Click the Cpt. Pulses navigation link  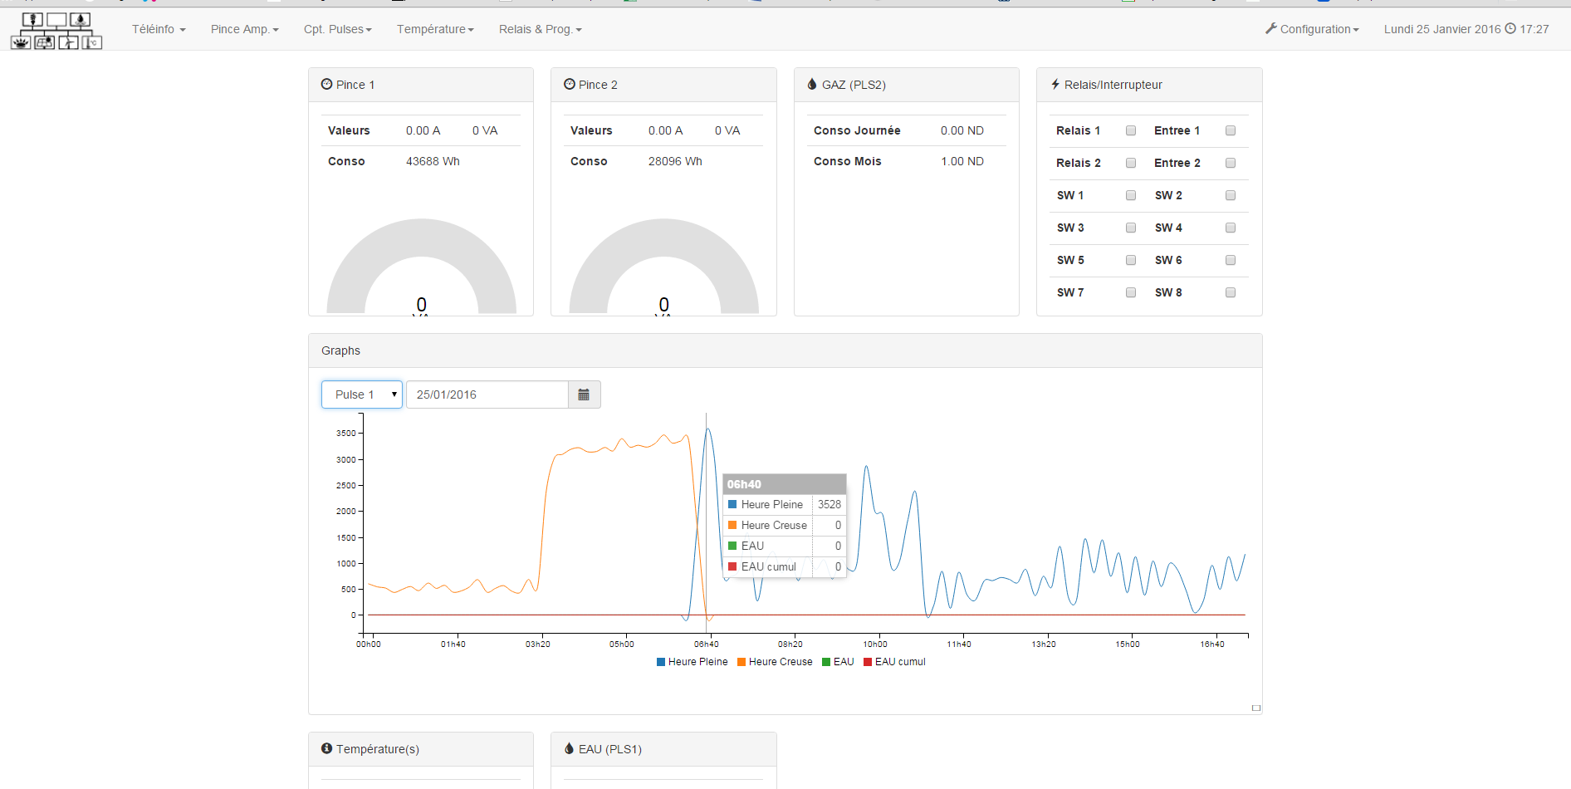pyautogui.click(x=337, y=29)
